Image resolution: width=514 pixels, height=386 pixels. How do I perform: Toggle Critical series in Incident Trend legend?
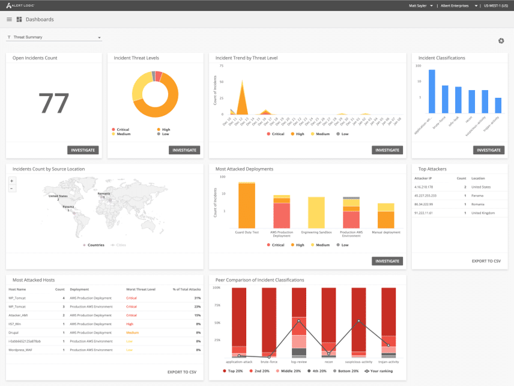[276, 134]
